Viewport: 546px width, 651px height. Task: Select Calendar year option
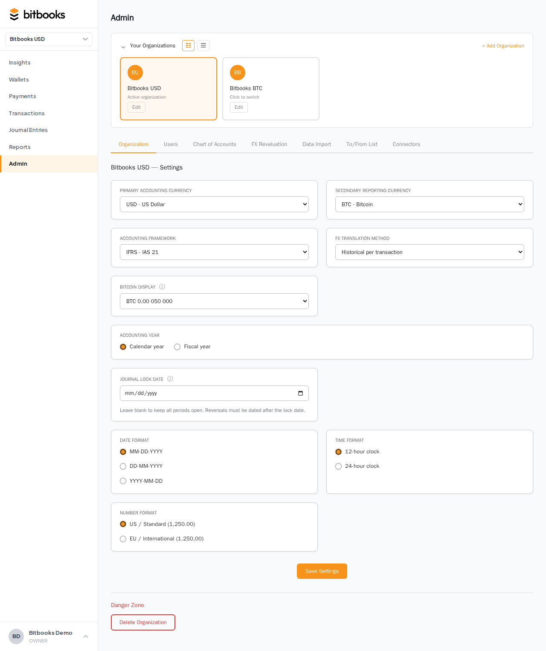pos(123,347)
